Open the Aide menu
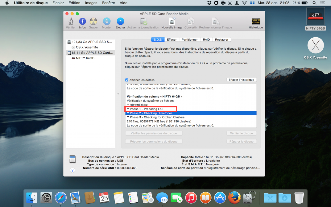 point(124,3)
